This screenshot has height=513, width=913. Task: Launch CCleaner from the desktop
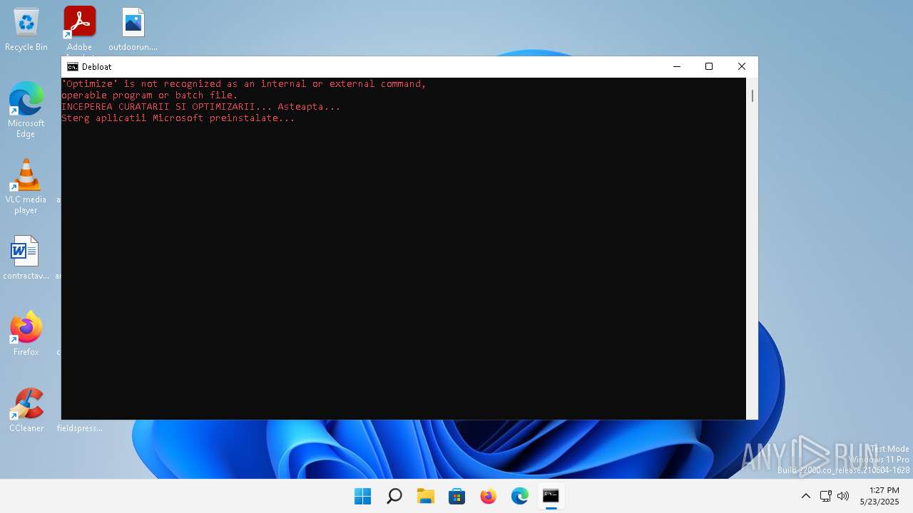click(x=26, y=410)
